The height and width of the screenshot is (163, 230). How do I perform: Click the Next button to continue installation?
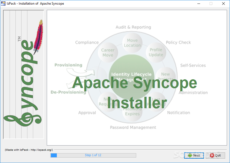pos(194,155)
